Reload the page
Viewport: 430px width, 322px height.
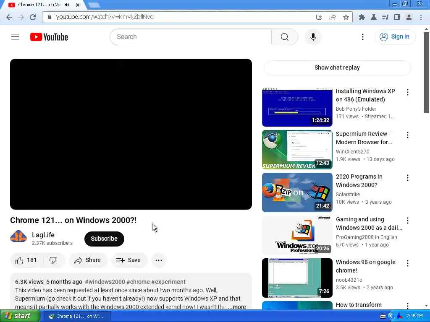tap(33, 17)
